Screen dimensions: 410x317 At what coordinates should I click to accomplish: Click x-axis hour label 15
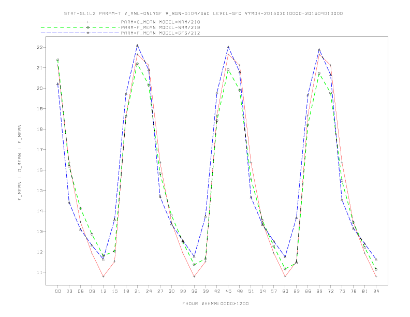(114, 291)
